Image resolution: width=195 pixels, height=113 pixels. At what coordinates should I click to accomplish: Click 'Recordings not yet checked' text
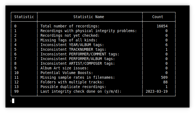click(70, 35)
